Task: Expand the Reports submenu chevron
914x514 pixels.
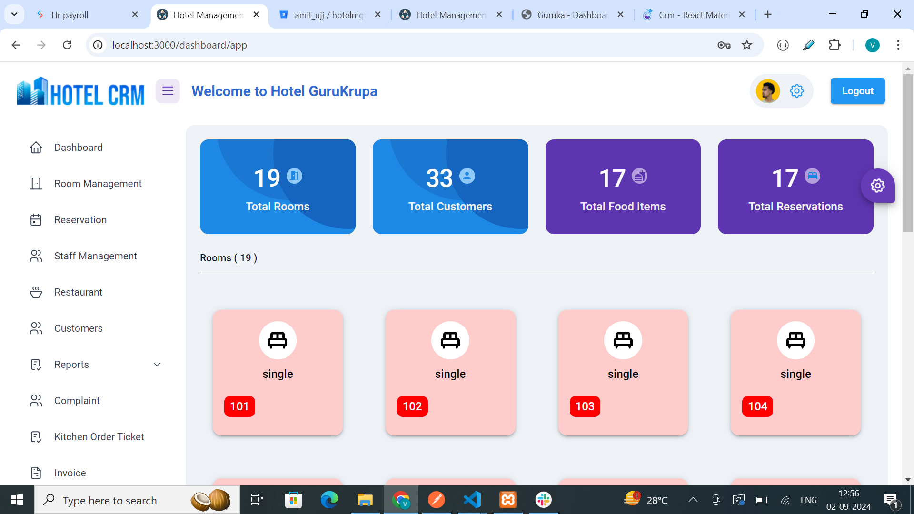Action: point(157,365)
